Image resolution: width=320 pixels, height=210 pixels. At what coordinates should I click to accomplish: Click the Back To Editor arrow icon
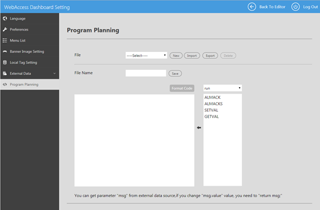(x=252, y=7)
